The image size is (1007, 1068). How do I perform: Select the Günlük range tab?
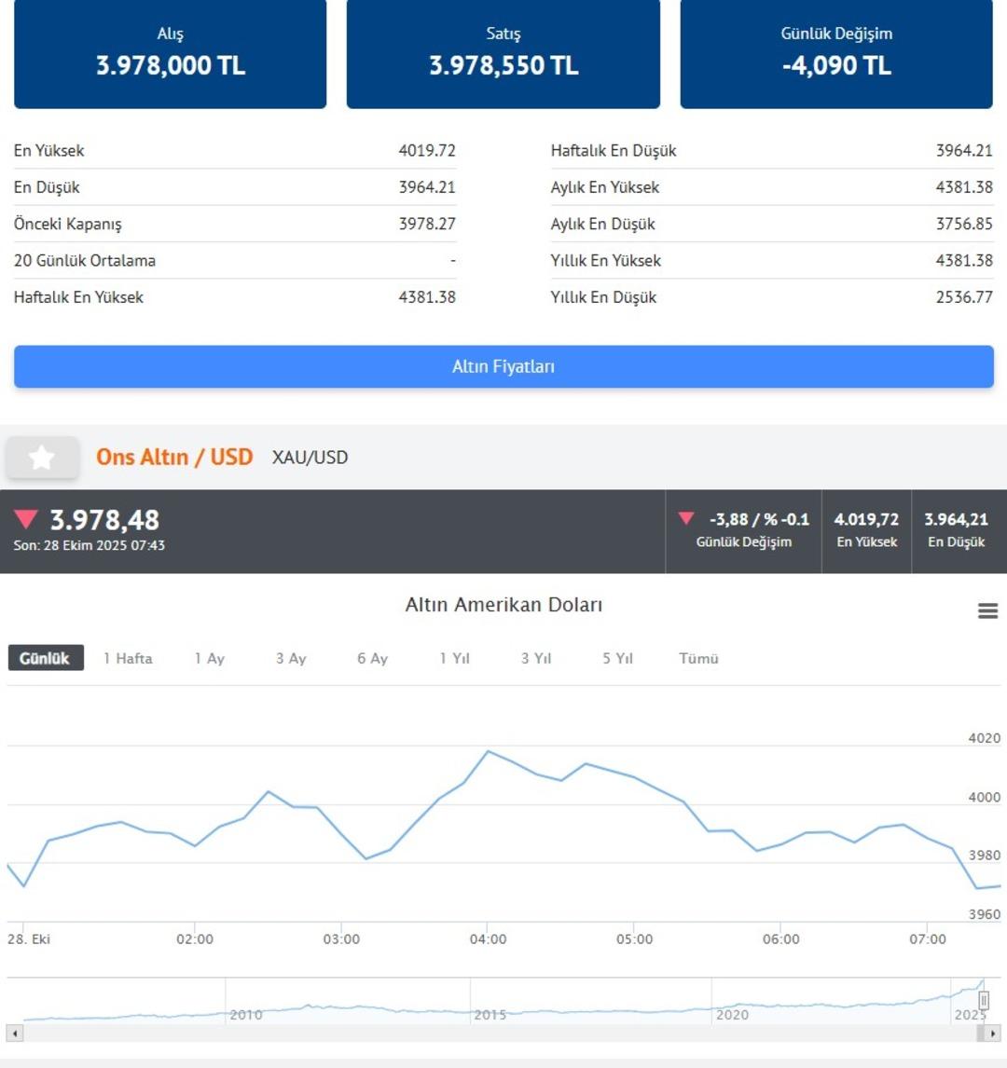click(x=45, y=658)
